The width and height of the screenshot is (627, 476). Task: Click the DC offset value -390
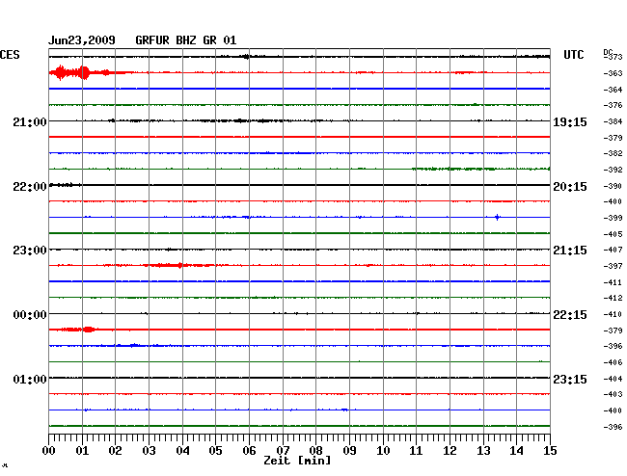point(613,186)
